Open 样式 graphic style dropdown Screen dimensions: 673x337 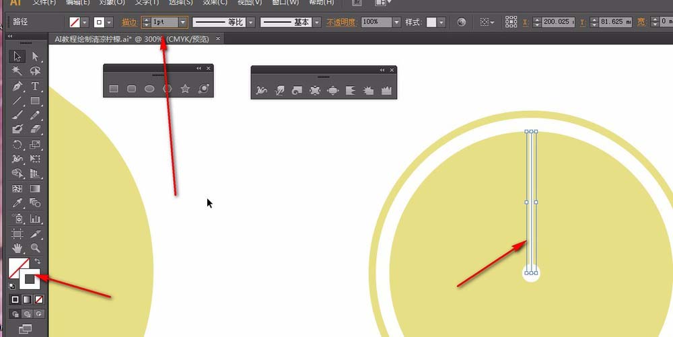(x=441, y=22)
